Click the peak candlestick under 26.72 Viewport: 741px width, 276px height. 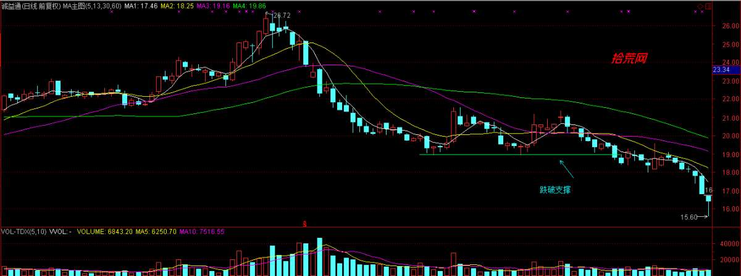tap(266, 25)
